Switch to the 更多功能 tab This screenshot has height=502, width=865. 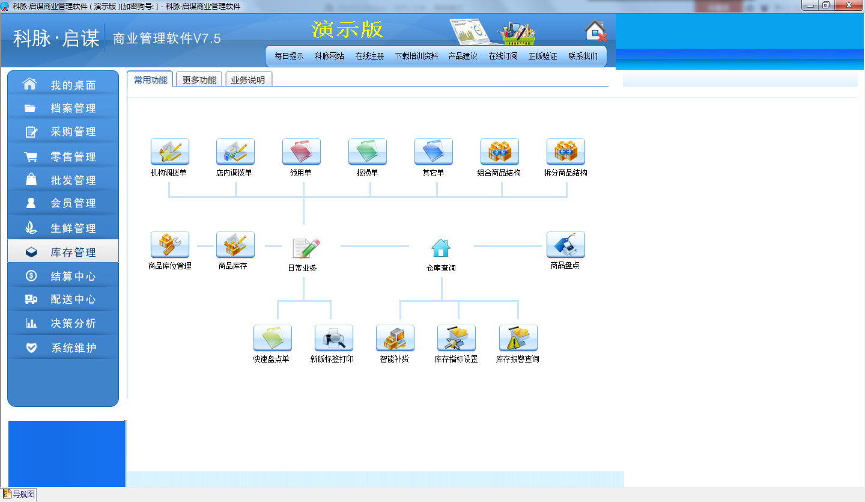[199, 79]
